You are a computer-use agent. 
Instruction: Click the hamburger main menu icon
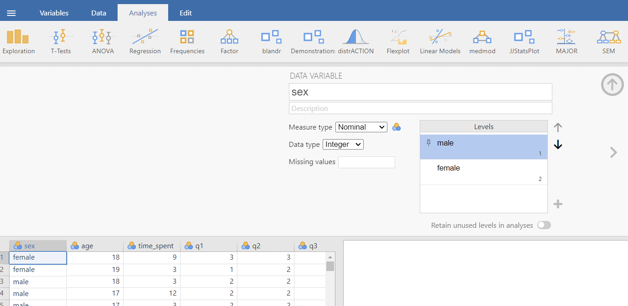(x=11, y=13)
